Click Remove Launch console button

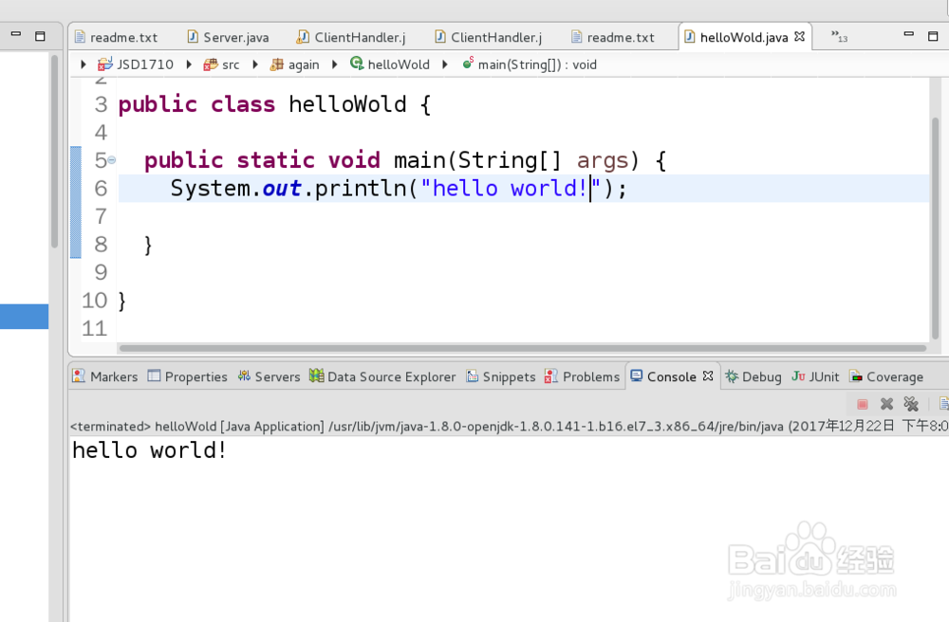click(886, 404)
